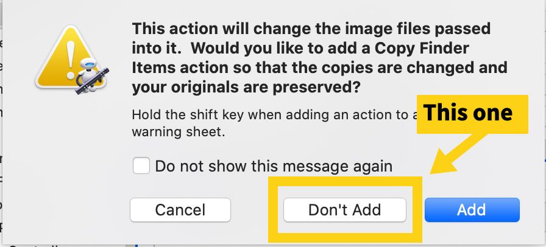
Task: Enable the 'Do not show this message again' checkbox
Action: coord(141,165)
